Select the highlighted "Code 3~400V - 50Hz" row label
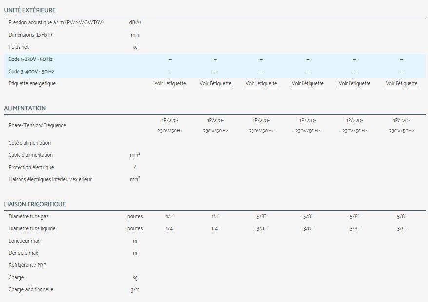Viewport: 428px width, 302px height. tap(31, 72)
